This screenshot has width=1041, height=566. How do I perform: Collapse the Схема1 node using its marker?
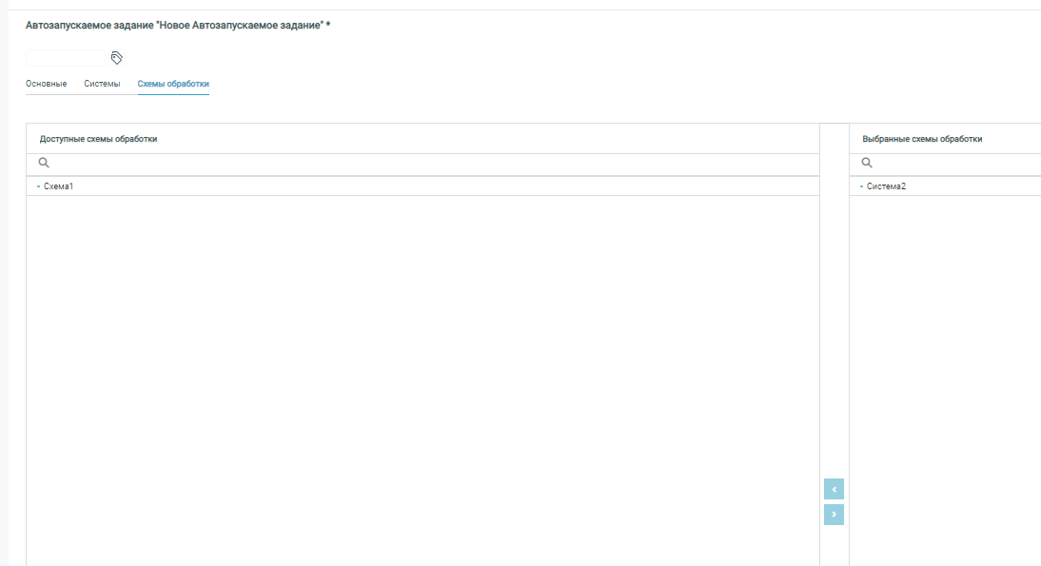(38, 186)
